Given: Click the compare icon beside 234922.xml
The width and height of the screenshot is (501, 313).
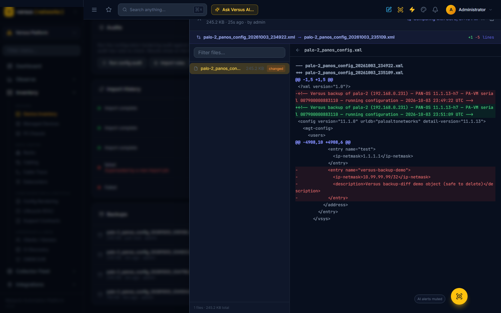Looking at the screenshot, I should 199,37.
